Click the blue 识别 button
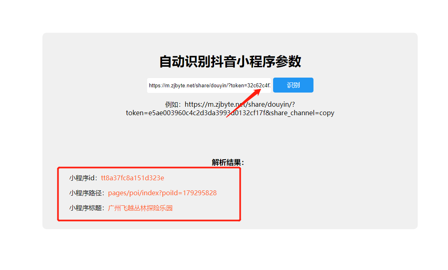This screenshot has height=270, width=448. 293,85
